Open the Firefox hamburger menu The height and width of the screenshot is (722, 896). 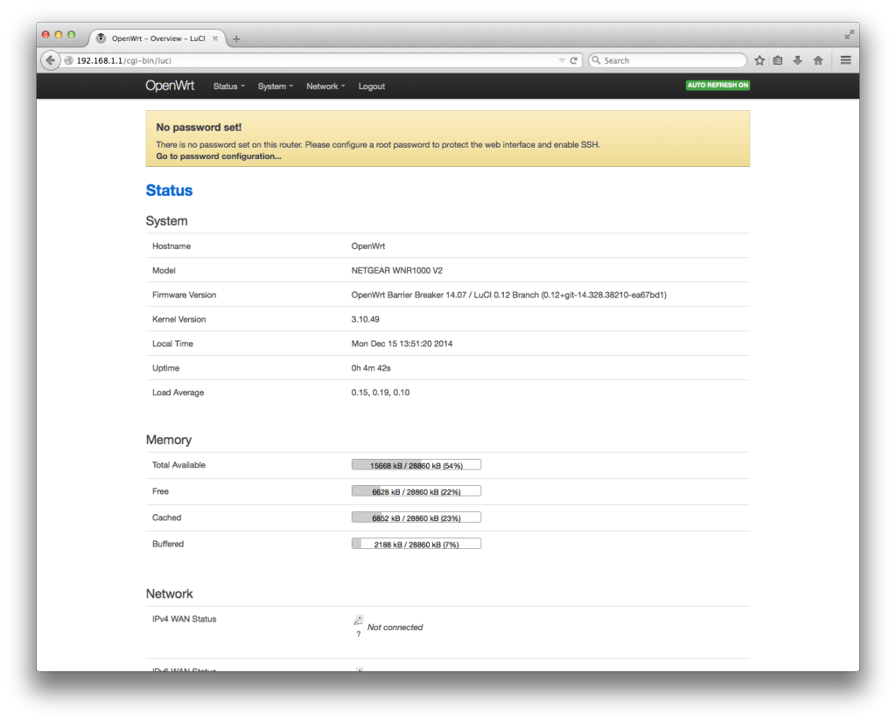[843, 60]
